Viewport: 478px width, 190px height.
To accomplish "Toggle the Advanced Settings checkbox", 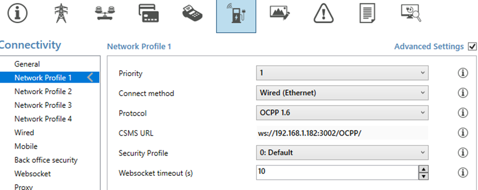I will tap(472, 46).
